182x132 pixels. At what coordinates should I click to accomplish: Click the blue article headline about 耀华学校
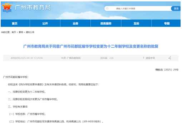(91, 46)
